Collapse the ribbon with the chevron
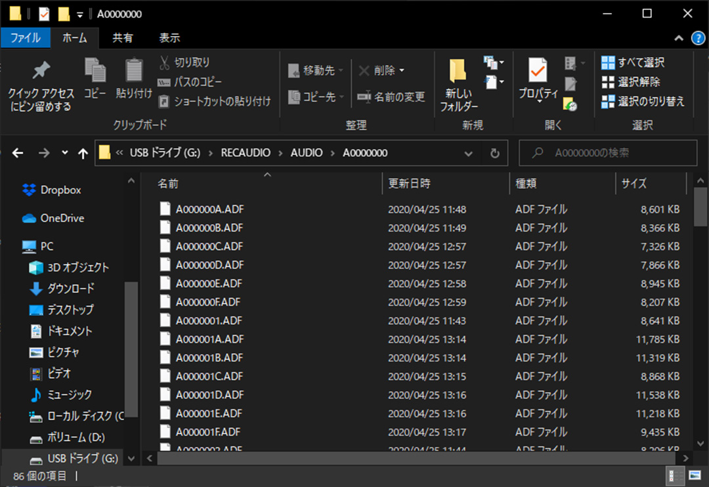 679,39
